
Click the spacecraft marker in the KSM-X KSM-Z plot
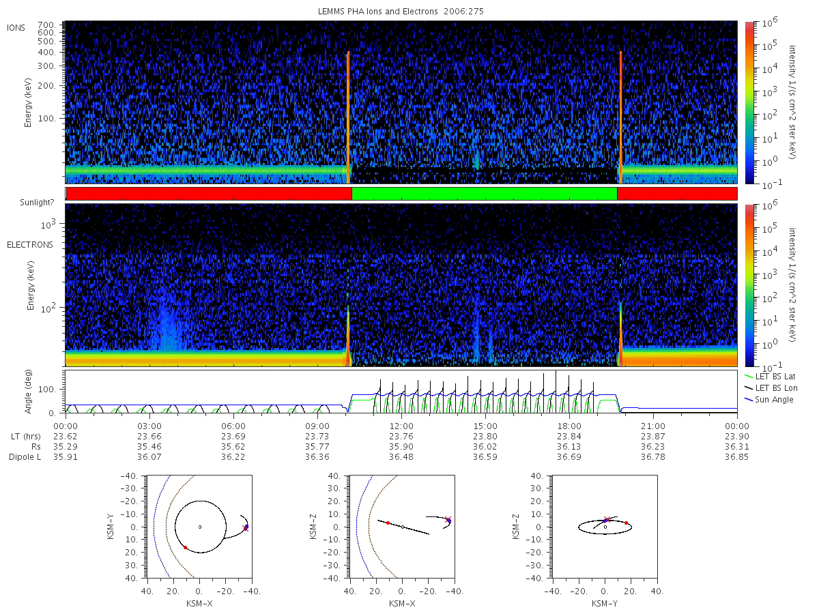[x=448, y=520]
